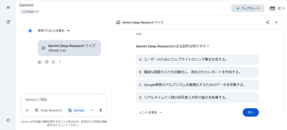Open more options under the response
The width and height of the screenshot is (287, 130).
(60, 62)
